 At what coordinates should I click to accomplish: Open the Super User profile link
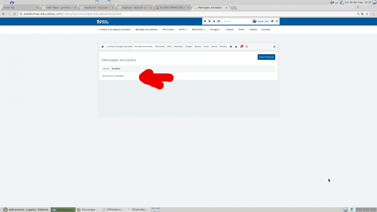click(x=262, y=21)
